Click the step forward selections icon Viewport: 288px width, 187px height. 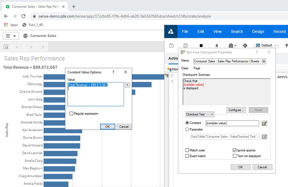point(30,47)
